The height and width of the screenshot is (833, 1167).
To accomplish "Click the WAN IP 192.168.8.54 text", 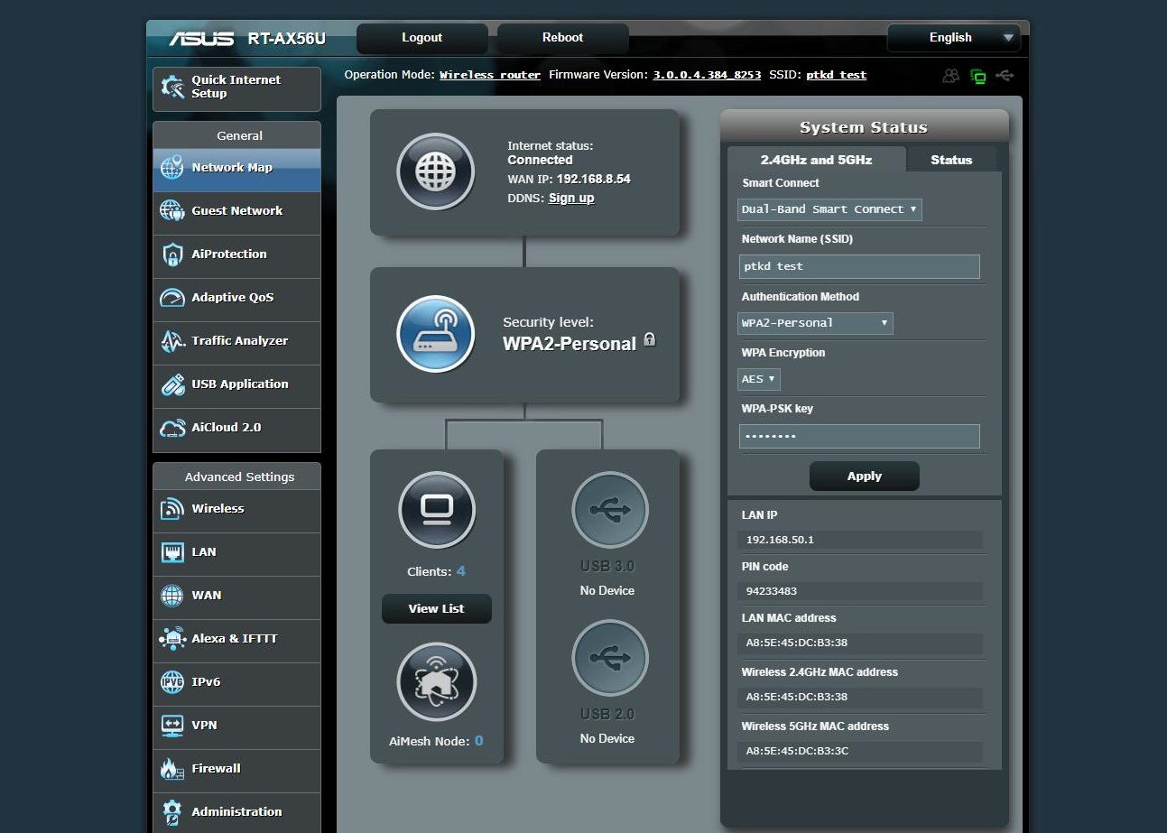I will tap(593, 180).
